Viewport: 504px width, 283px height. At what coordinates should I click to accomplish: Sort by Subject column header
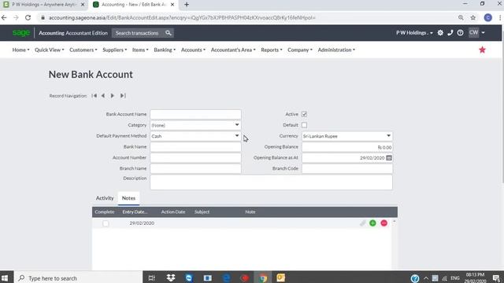[x=202, y=211]
